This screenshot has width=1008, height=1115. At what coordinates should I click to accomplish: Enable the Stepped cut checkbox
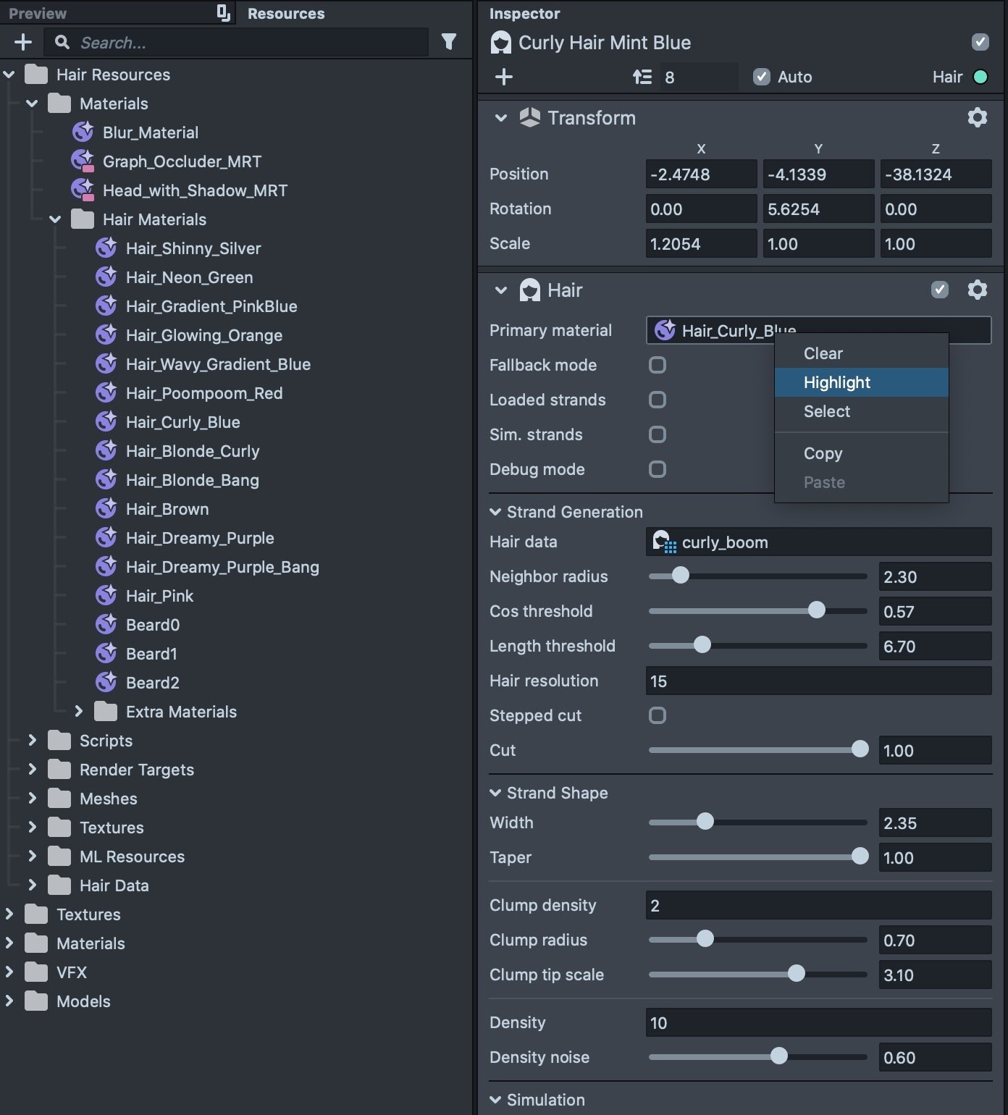pos(658,715)
